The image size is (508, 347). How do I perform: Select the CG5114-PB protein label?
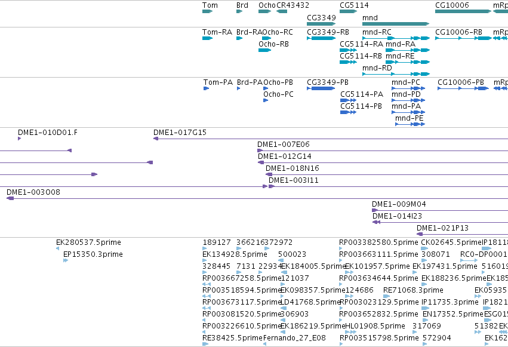point(361,106)
